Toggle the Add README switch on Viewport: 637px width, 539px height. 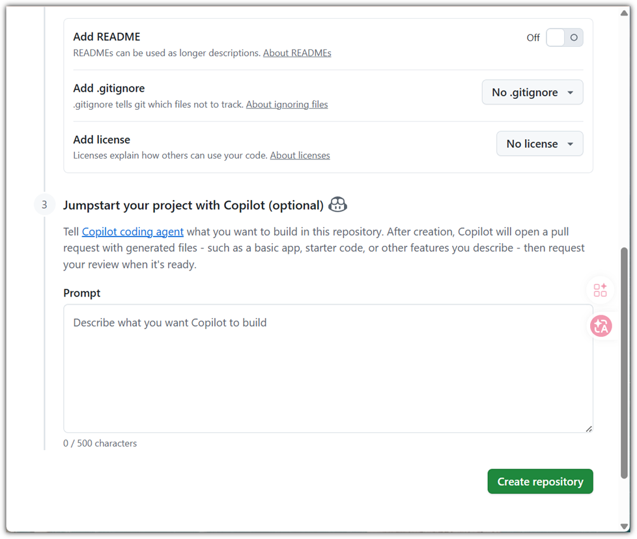click(x=564, y=38)
